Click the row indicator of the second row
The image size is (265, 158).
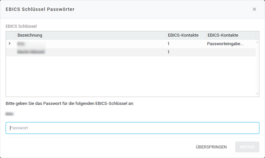coord(11,52)
